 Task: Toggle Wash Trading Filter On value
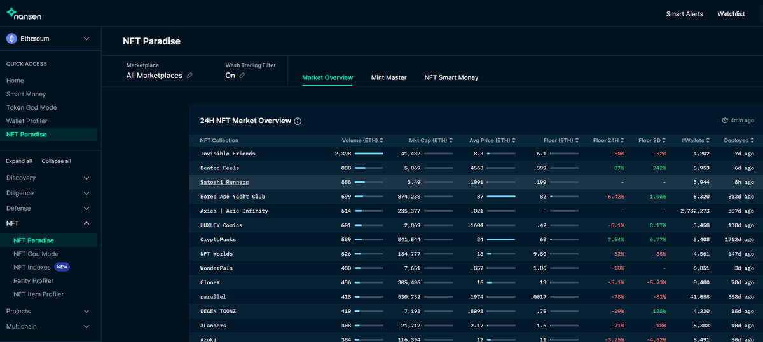tap(230, 76)
